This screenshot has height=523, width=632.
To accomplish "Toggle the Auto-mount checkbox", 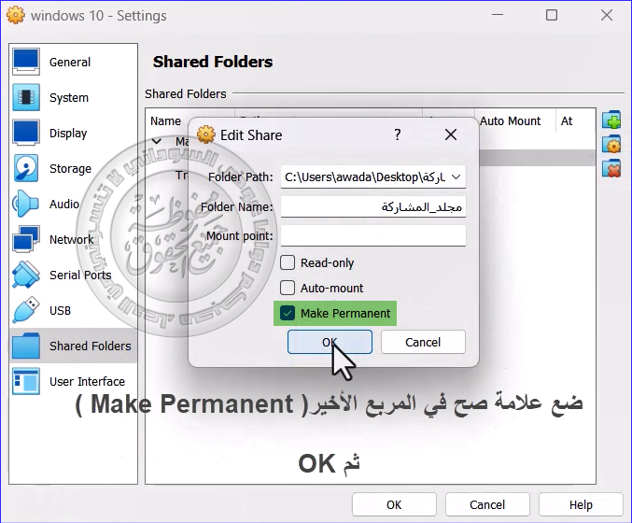I will (288, 289).
